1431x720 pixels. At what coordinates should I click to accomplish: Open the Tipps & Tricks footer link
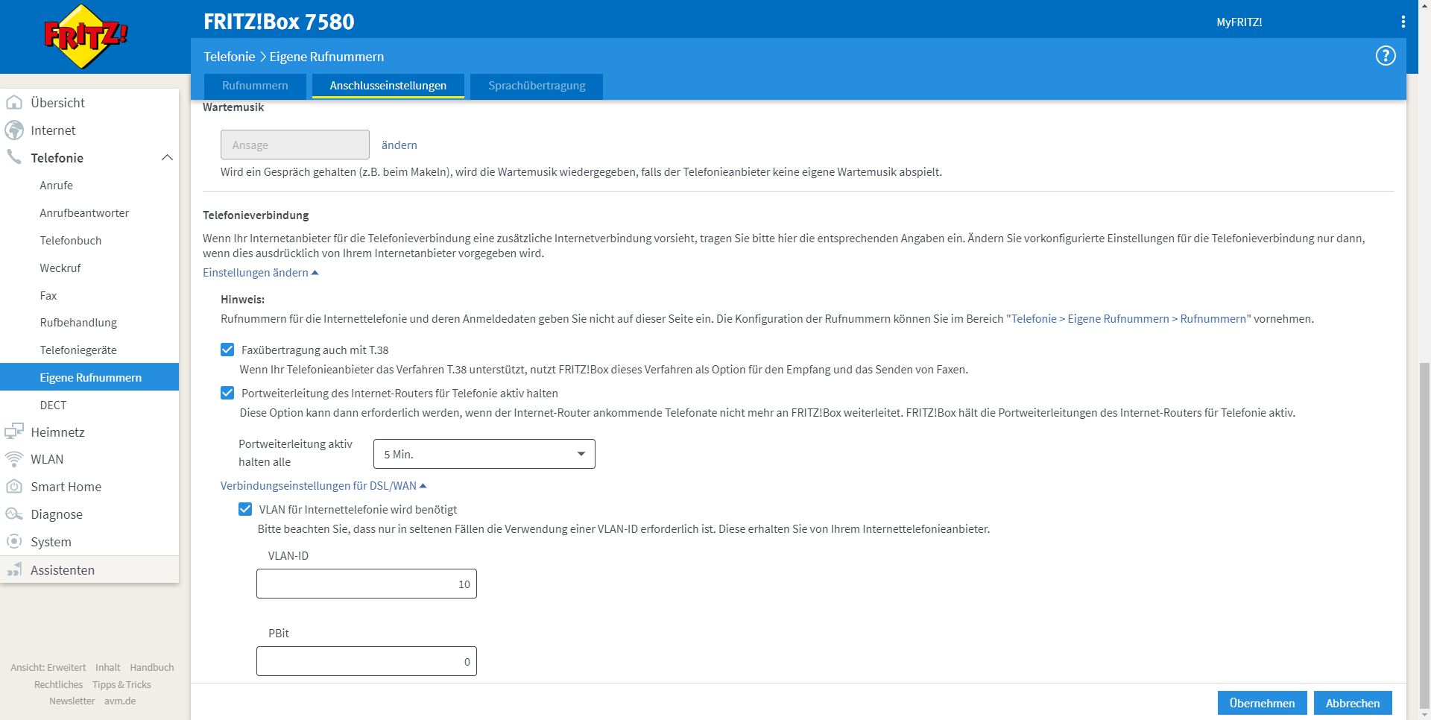pos(121,685)
